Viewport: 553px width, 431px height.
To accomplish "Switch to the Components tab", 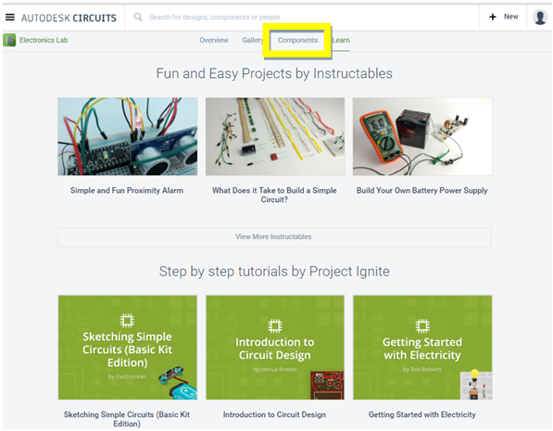I will coord(297,40).
